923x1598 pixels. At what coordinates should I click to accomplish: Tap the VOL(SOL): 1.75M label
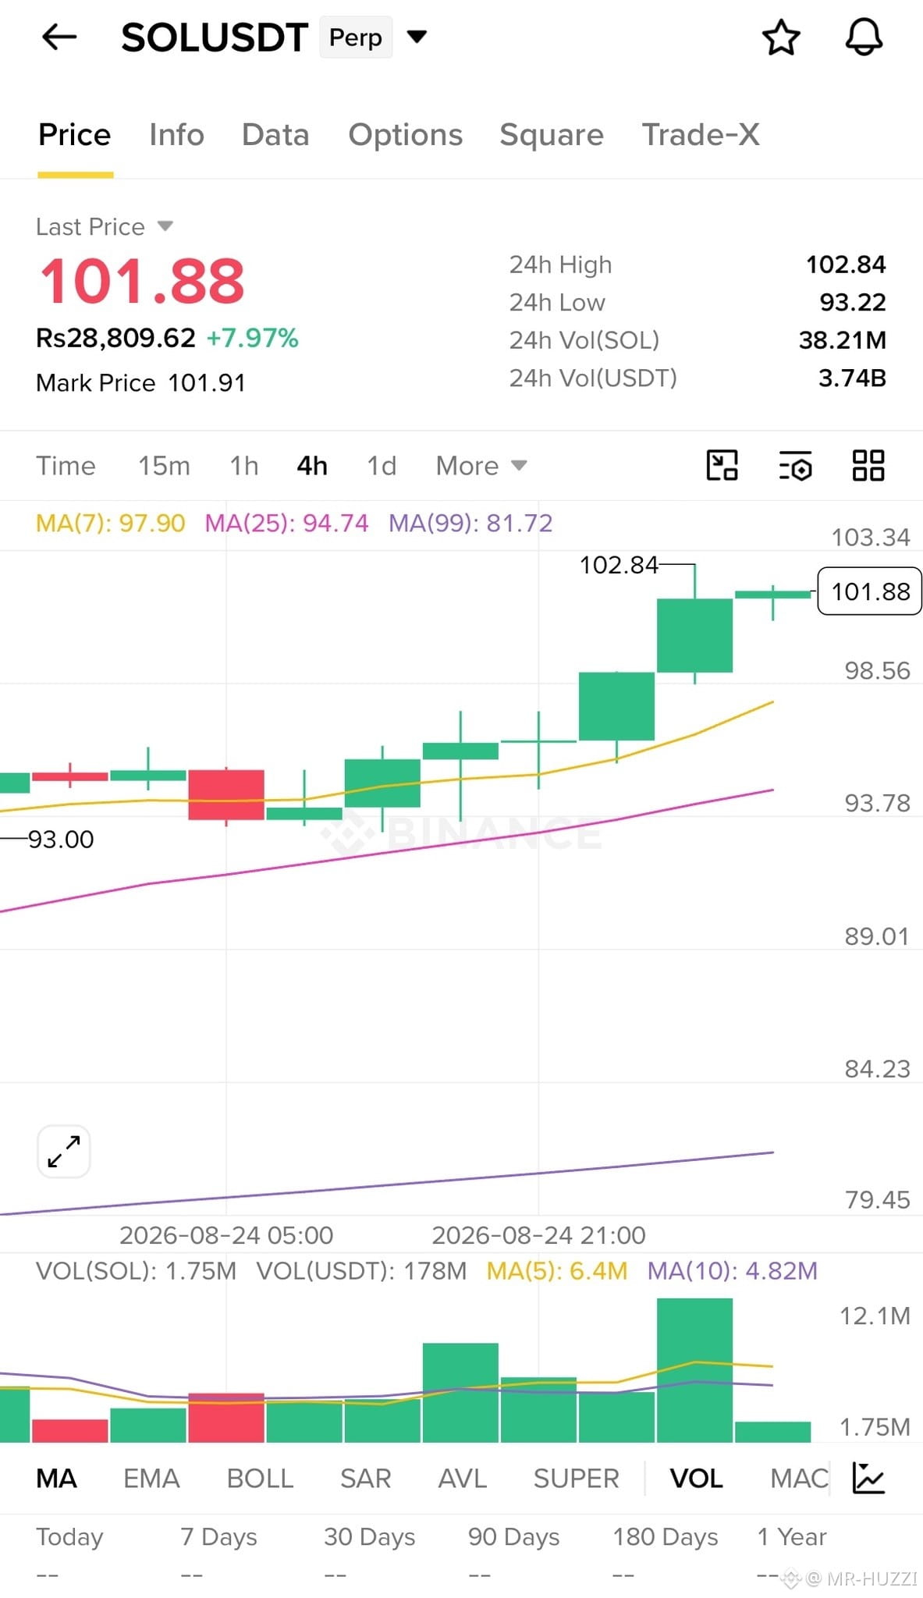click(x=136, y=1271)
